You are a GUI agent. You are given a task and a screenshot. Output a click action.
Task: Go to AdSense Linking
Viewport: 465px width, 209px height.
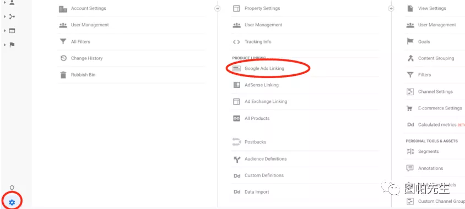point(262,85)
